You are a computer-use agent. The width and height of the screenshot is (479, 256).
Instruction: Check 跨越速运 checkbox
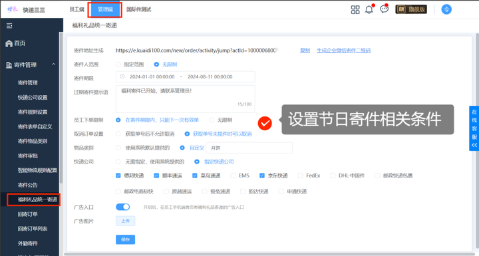coord(166,192)
